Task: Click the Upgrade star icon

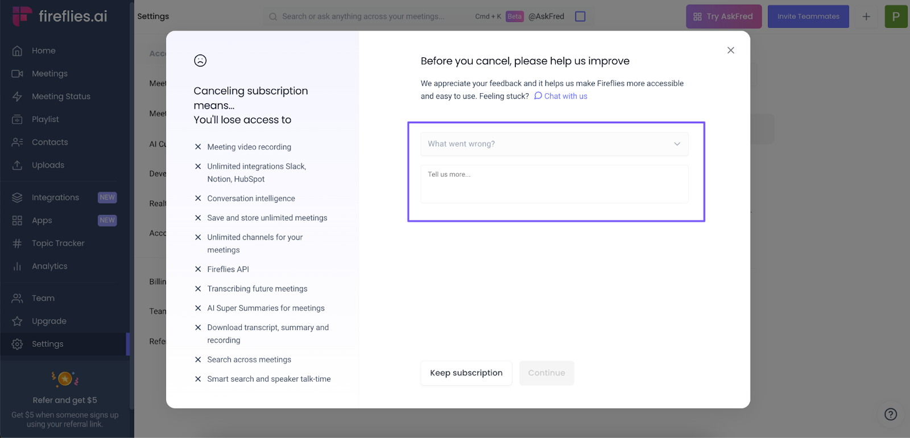Action: pyautogui.click(x=17, y=321)
